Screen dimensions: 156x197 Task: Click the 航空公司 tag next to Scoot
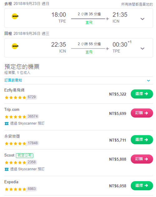pos(25,156)
